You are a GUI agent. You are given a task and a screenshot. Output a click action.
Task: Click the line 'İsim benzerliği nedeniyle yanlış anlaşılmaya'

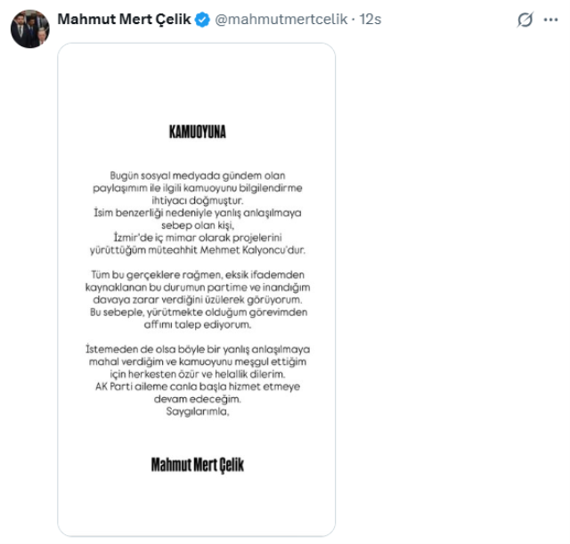[198, 213]
